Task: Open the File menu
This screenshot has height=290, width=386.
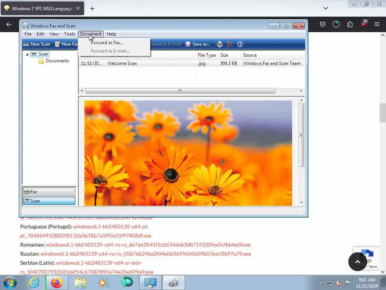Action: [28, 34]
